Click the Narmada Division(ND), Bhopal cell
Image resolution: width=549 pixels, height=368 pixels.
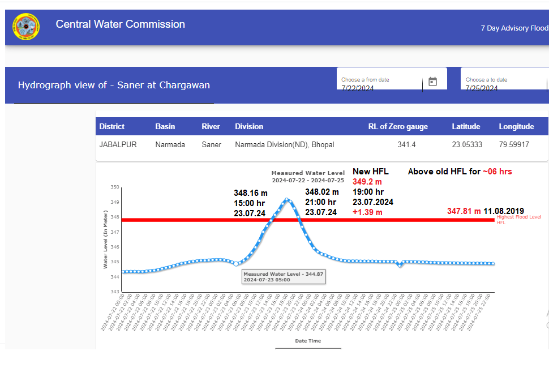(x=284, y=145)
